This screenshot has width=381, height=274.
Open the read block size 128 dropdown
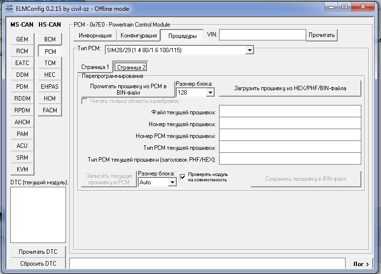[x=210, y=93]
